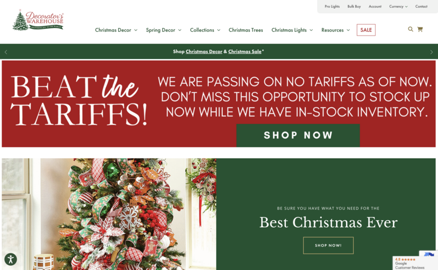This screenshot has width=438, height=270.
Task: Open the Resources menu
Action: click(335, 30)
